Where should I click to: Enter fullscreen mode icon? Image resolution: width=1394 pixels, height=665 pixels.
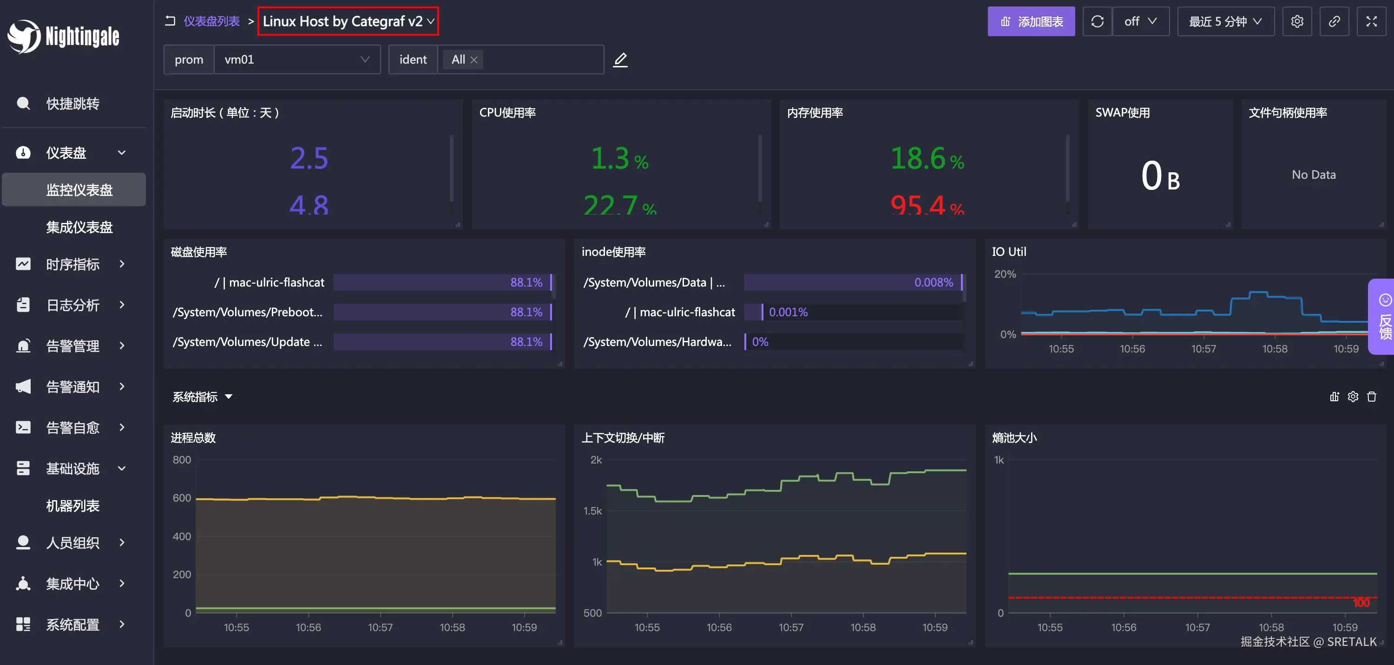point(1371,22)
